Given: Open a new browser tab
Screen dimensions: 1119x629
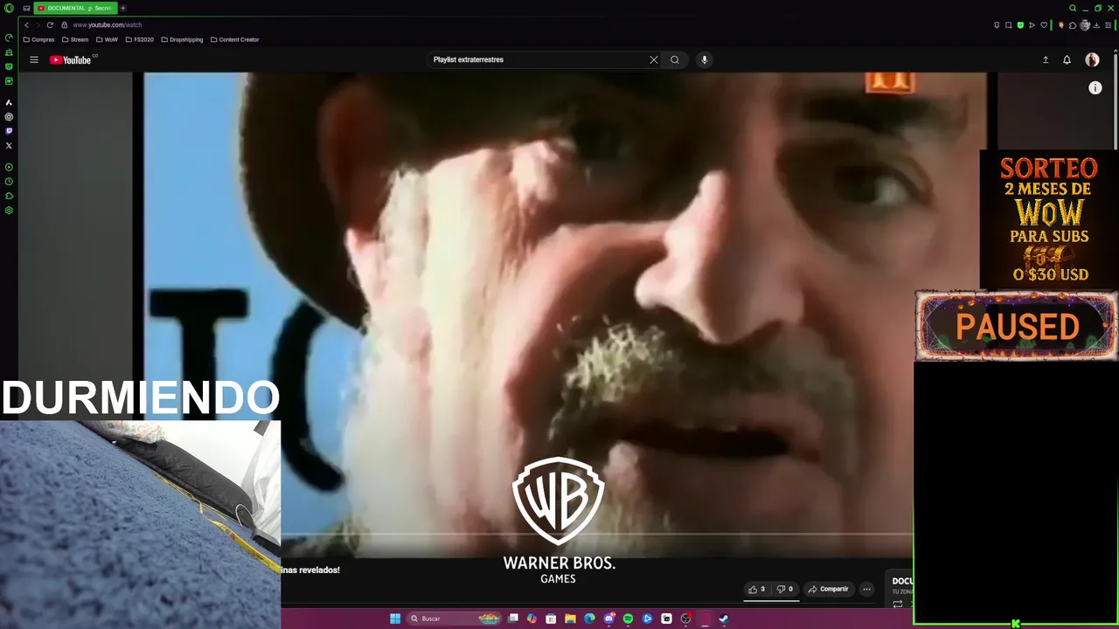Looking at the screenshot, I should [123, 8].
